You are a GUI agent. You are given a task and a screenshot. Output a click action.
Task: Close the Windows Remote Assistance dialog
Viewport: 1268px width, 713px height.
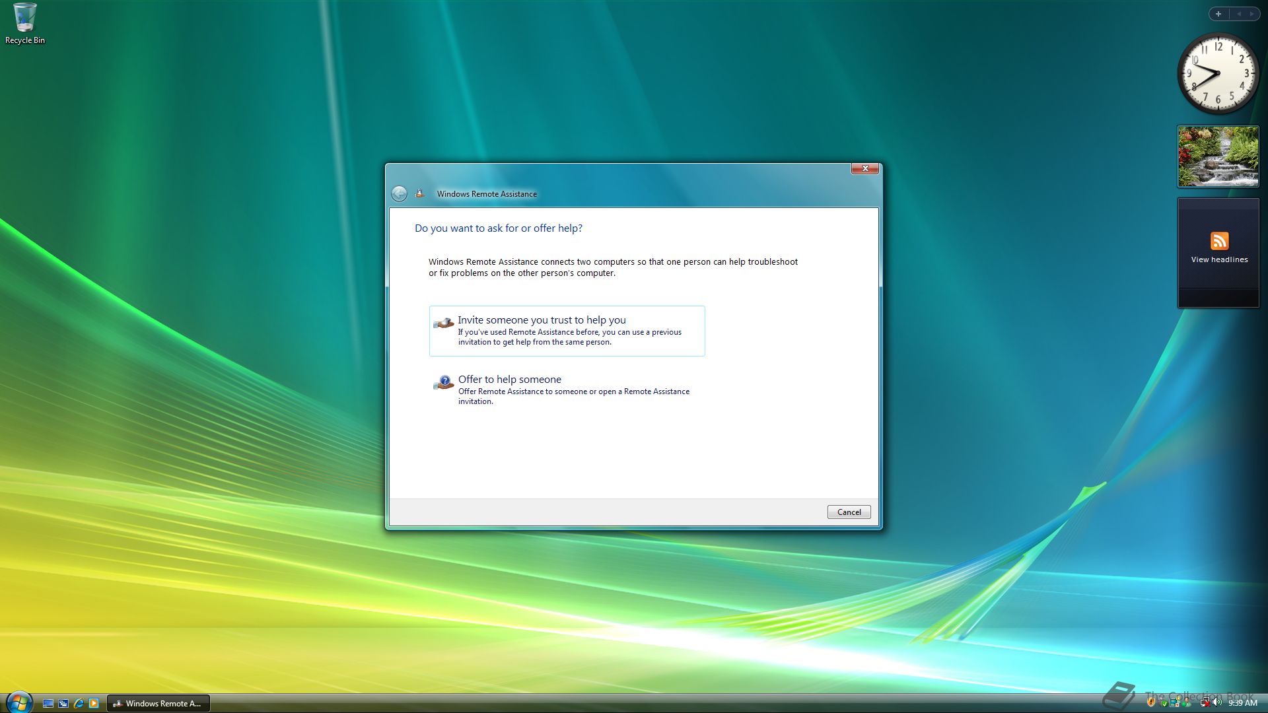tap(864, 168)
